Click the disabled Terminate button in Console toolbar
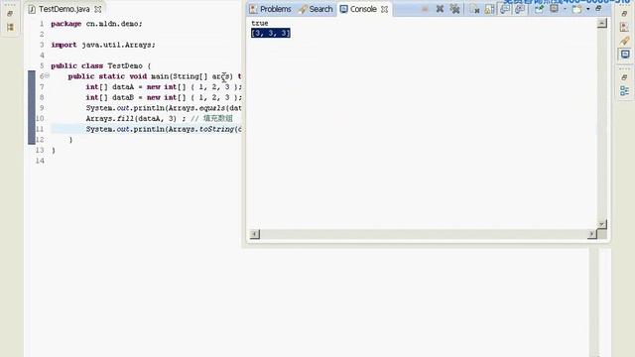The width and height of the screenshot is (635, 357). pos(425,9)
